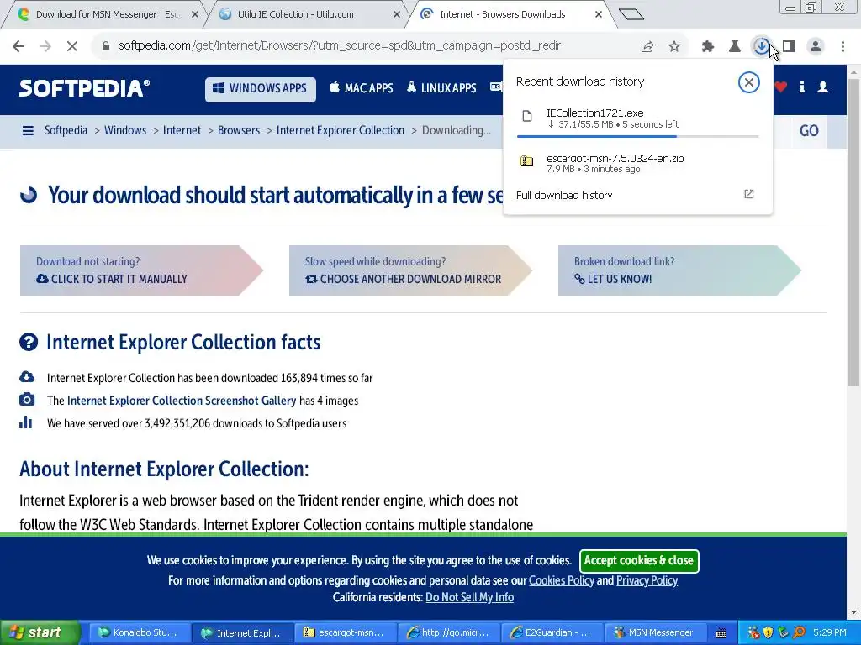Click the keyboard icon on the taskbar
Screen dimensions: 861x645
click(721, 633)
